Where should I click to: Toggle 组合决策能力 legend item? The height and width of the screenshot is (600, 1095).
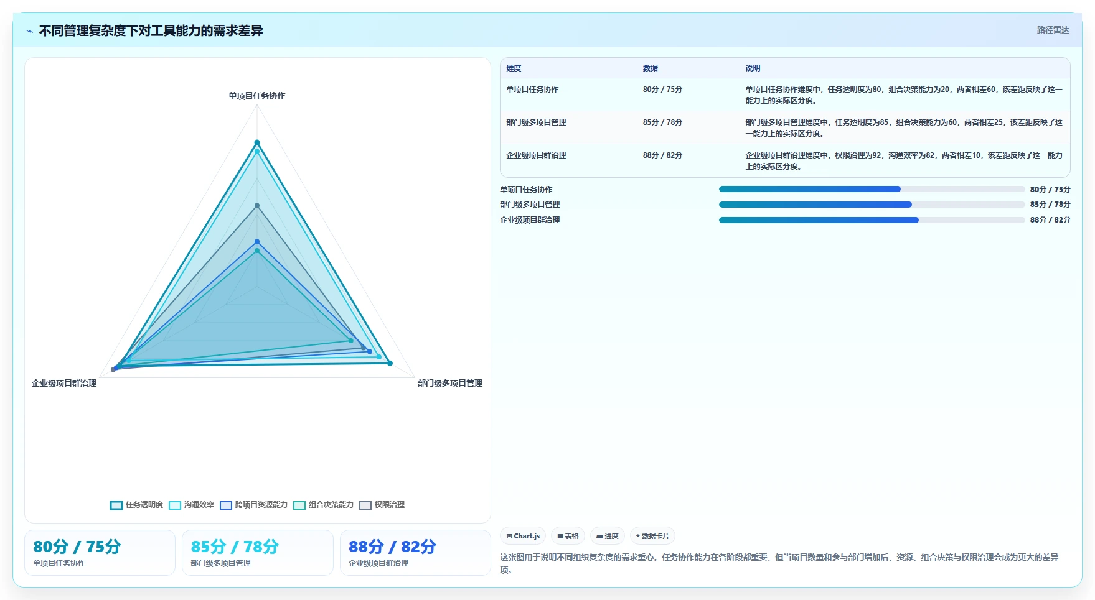tap(324, 505)
